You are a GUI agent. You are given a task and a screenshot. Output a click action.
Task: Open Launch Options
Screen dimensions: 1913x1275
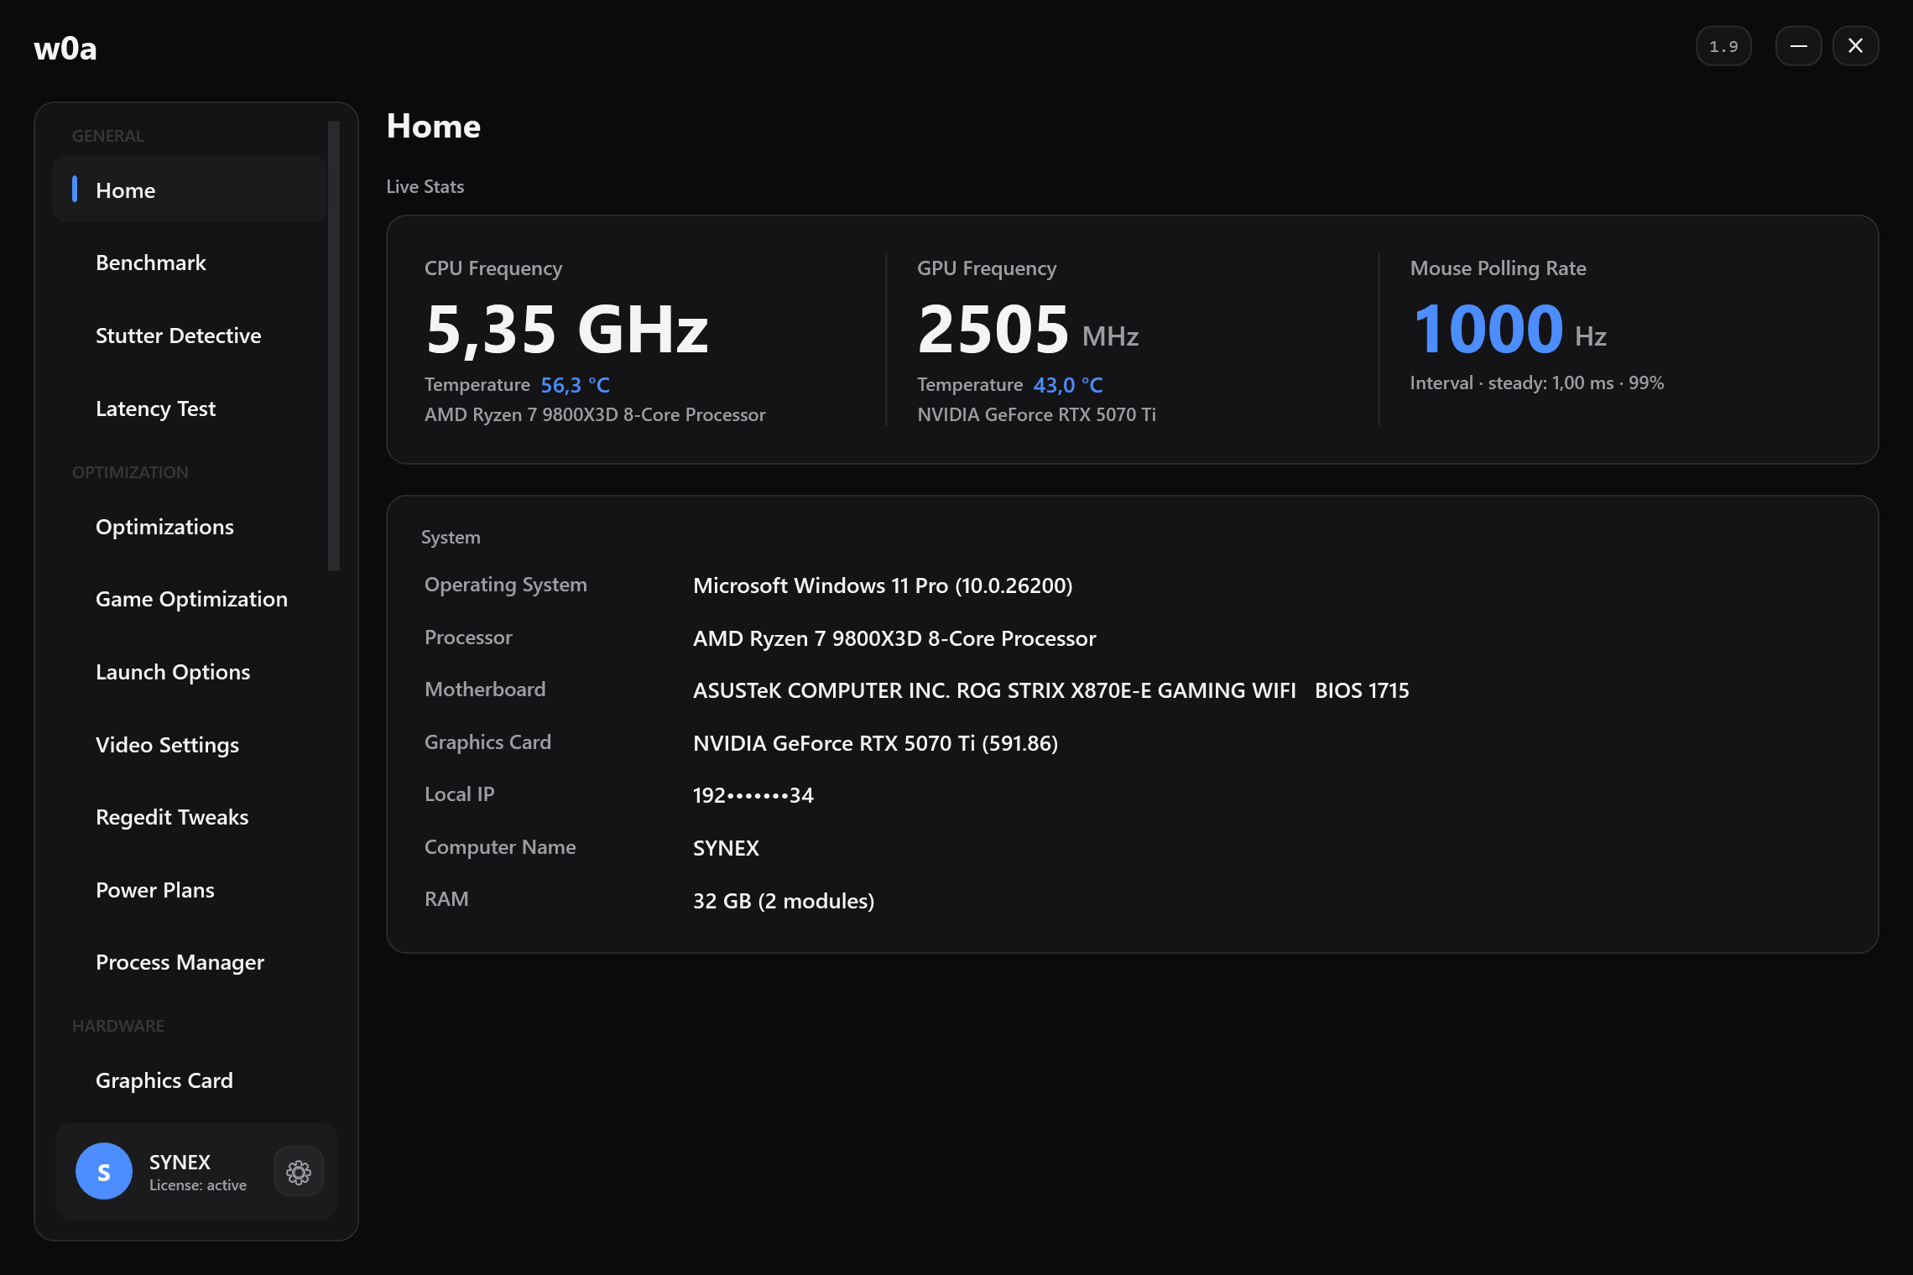coord(190,672)
